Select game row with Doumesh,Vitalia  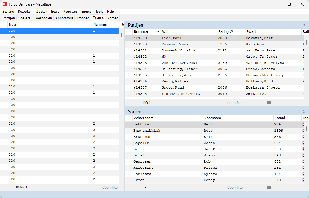coord(215,50)
